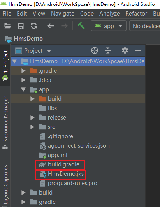Select the .gitignore file

[x=78, y=136]
